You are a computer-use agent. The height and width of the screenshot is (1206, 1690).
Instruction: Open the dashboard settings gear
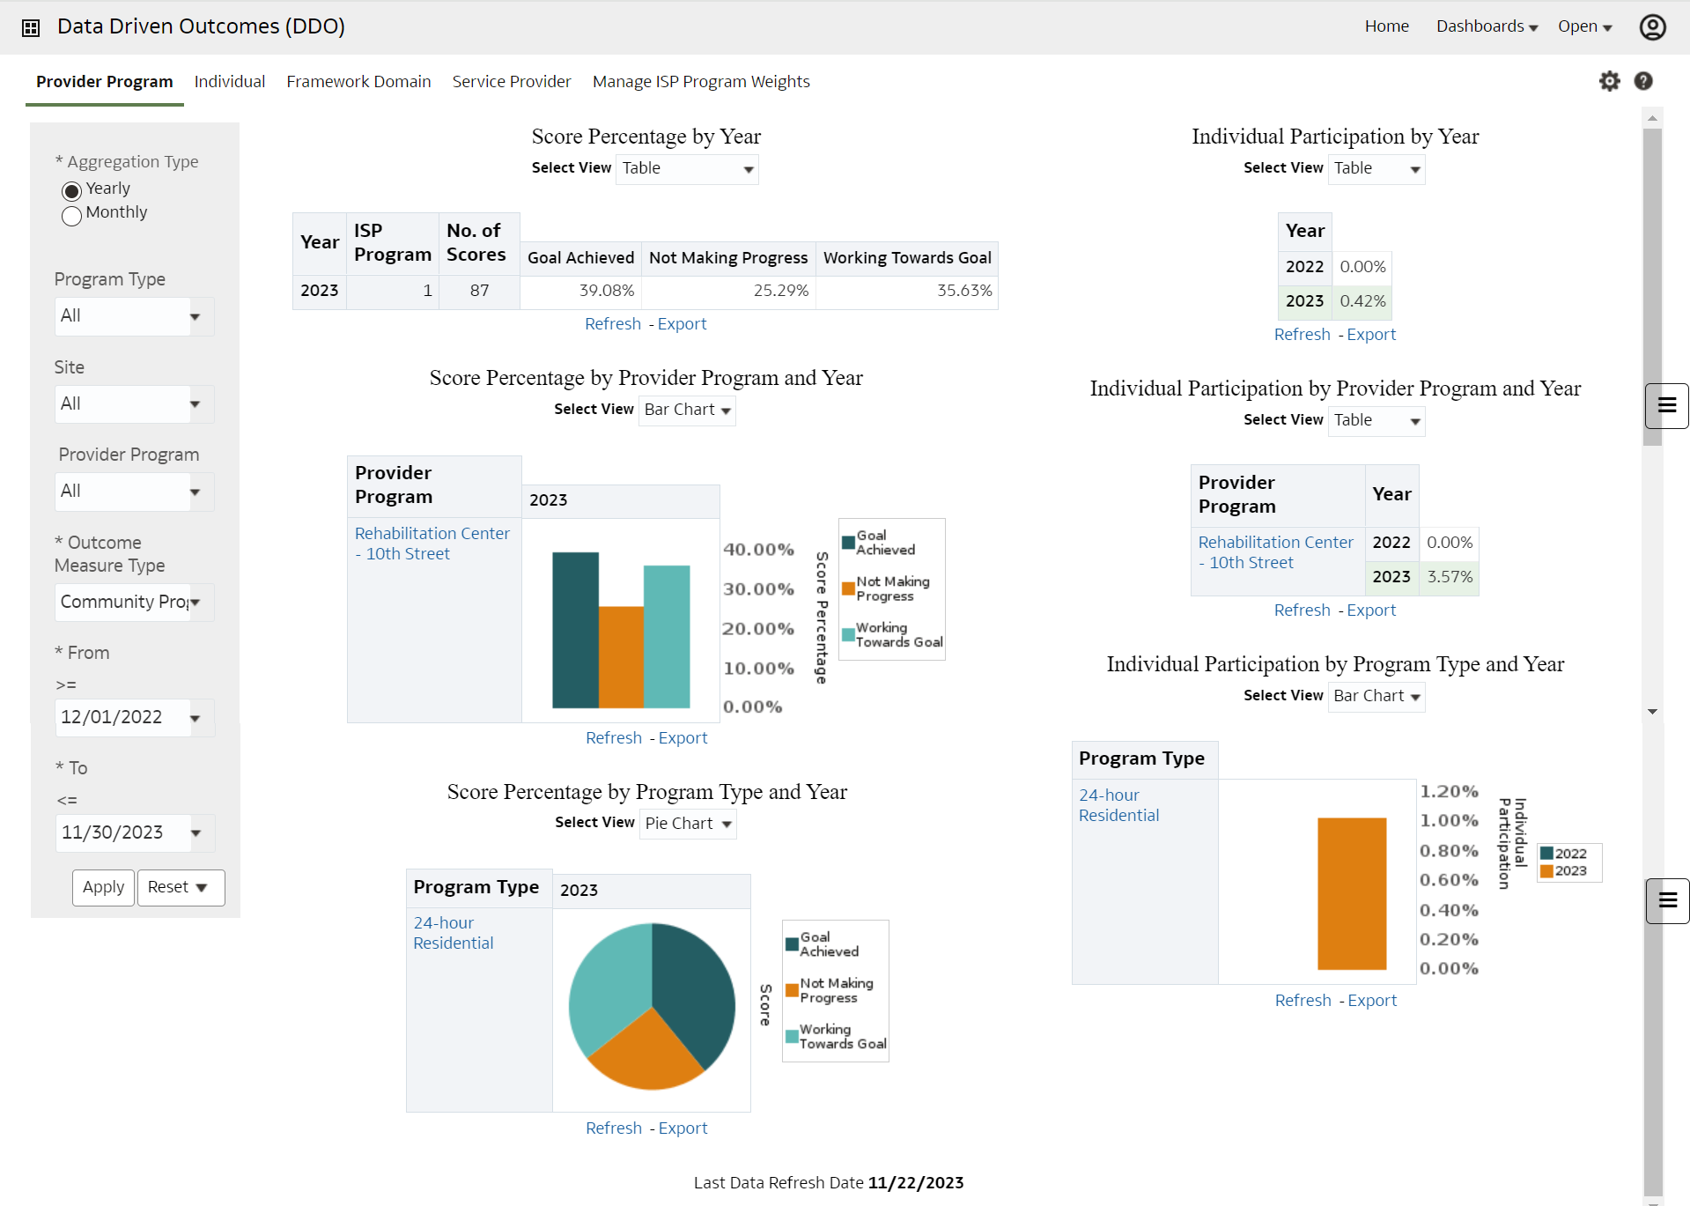coord(1609,81)
